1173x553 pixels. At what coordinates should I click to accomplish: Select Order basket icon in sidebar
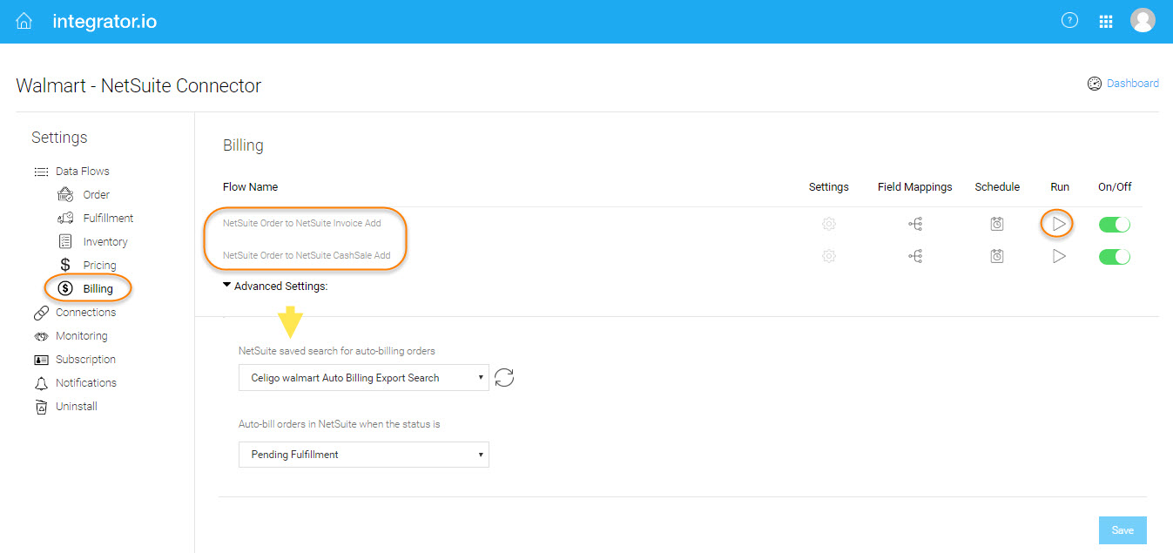click(x=65, y=194)
